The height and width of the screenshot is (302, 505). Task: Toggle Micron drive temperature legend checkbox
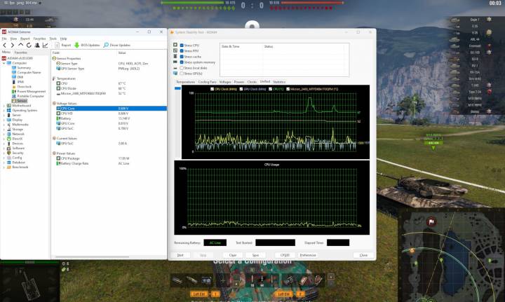tap(288, 89)
